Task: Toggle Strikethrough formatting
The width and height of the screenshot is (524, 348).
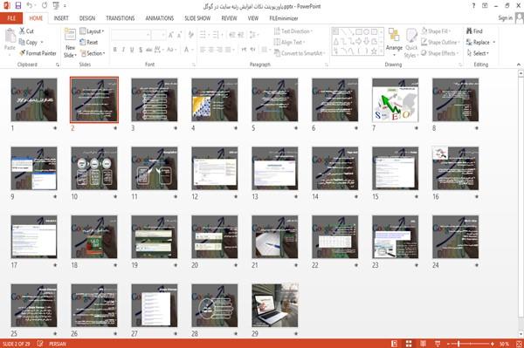Action: [x=148, y=50]
